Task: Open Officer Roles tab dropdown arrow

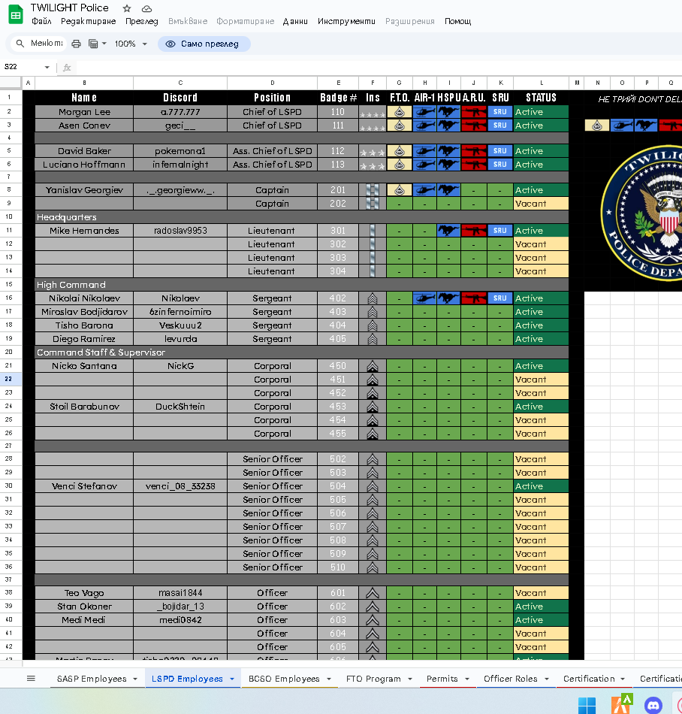Action: click(x=546, y=679)
